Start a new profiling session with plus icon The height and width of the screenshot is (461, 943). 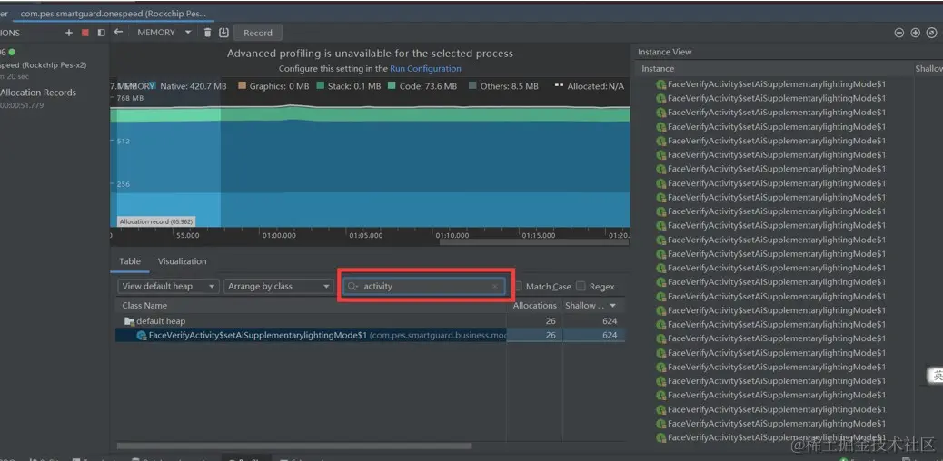coord(69,33)
